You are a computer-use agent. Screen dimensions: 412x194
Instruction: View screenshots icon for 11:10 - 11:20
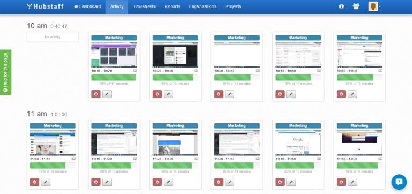(x=135, y=159)
